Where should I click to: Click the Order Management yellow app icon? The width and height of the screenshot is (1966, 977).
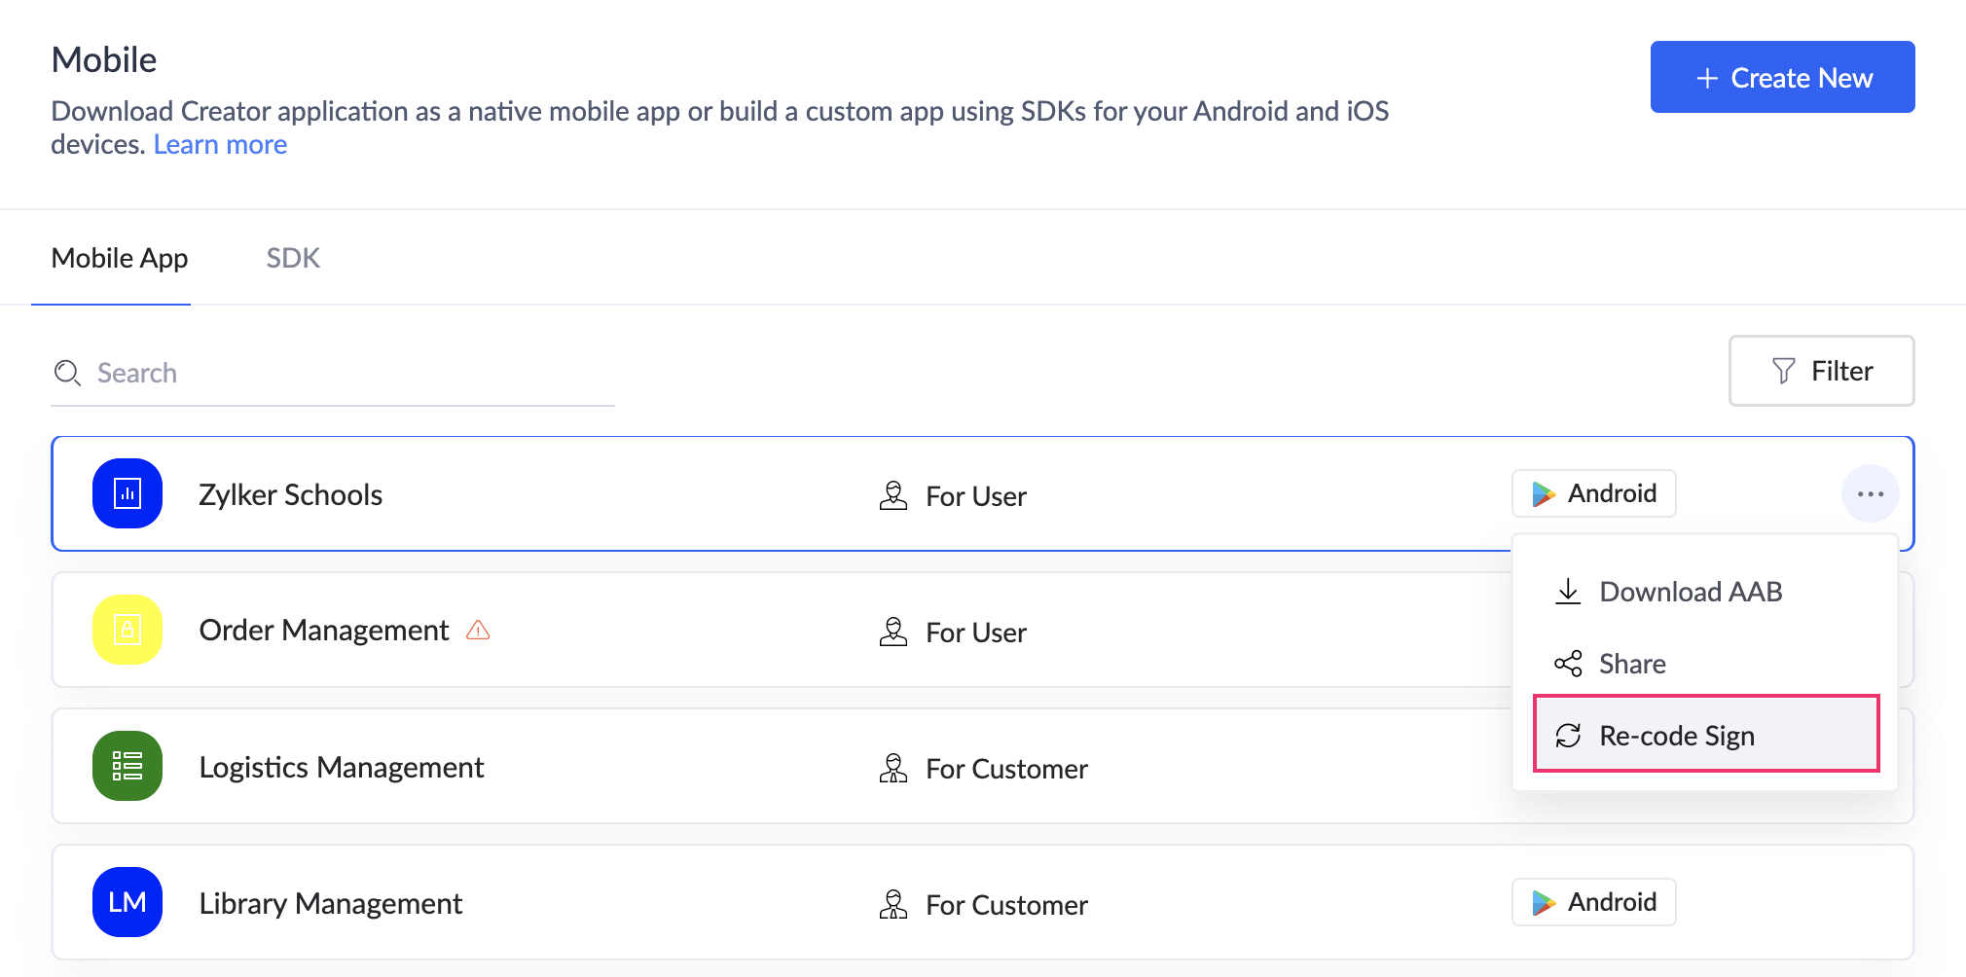point(127,630)
